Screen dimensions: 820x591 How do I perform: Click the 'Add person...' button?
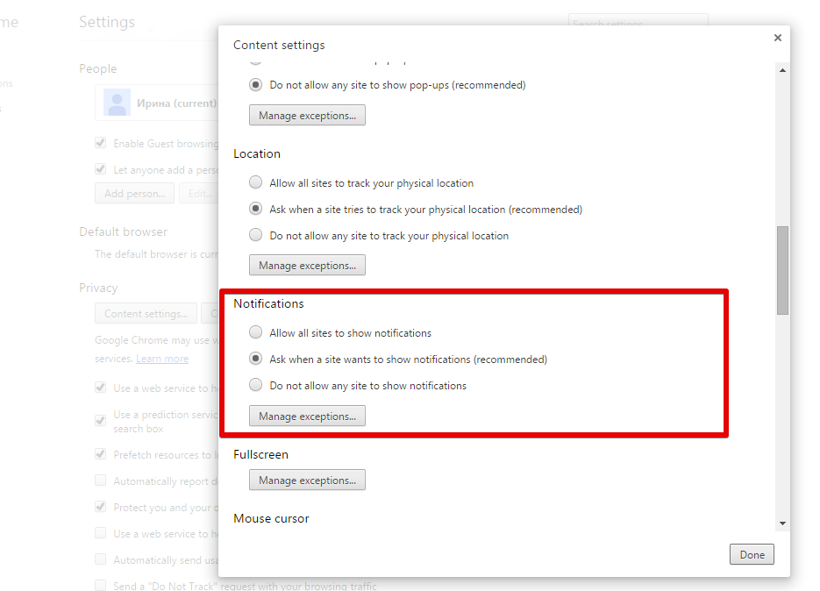(134, 194)
